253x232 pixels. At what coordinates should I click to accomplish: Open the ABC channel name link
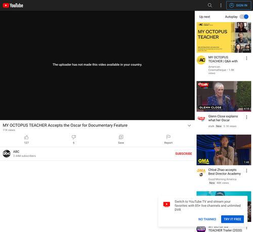click(x=16, y=152)
